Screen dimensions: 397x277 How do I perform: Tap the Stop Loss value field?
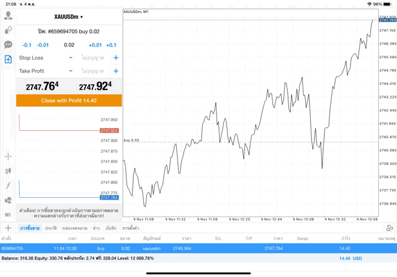click(x=93, y=58)
